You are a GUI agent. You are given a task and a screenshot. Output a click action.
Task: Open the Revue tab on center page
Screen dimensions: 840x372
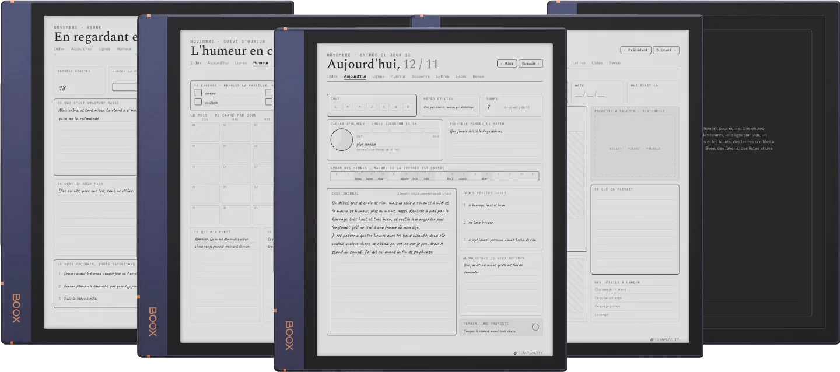click(478, 76)
